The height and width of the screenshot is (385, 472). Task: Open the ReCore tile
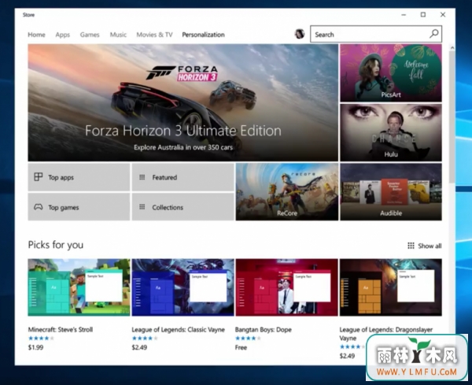(287, 192)
